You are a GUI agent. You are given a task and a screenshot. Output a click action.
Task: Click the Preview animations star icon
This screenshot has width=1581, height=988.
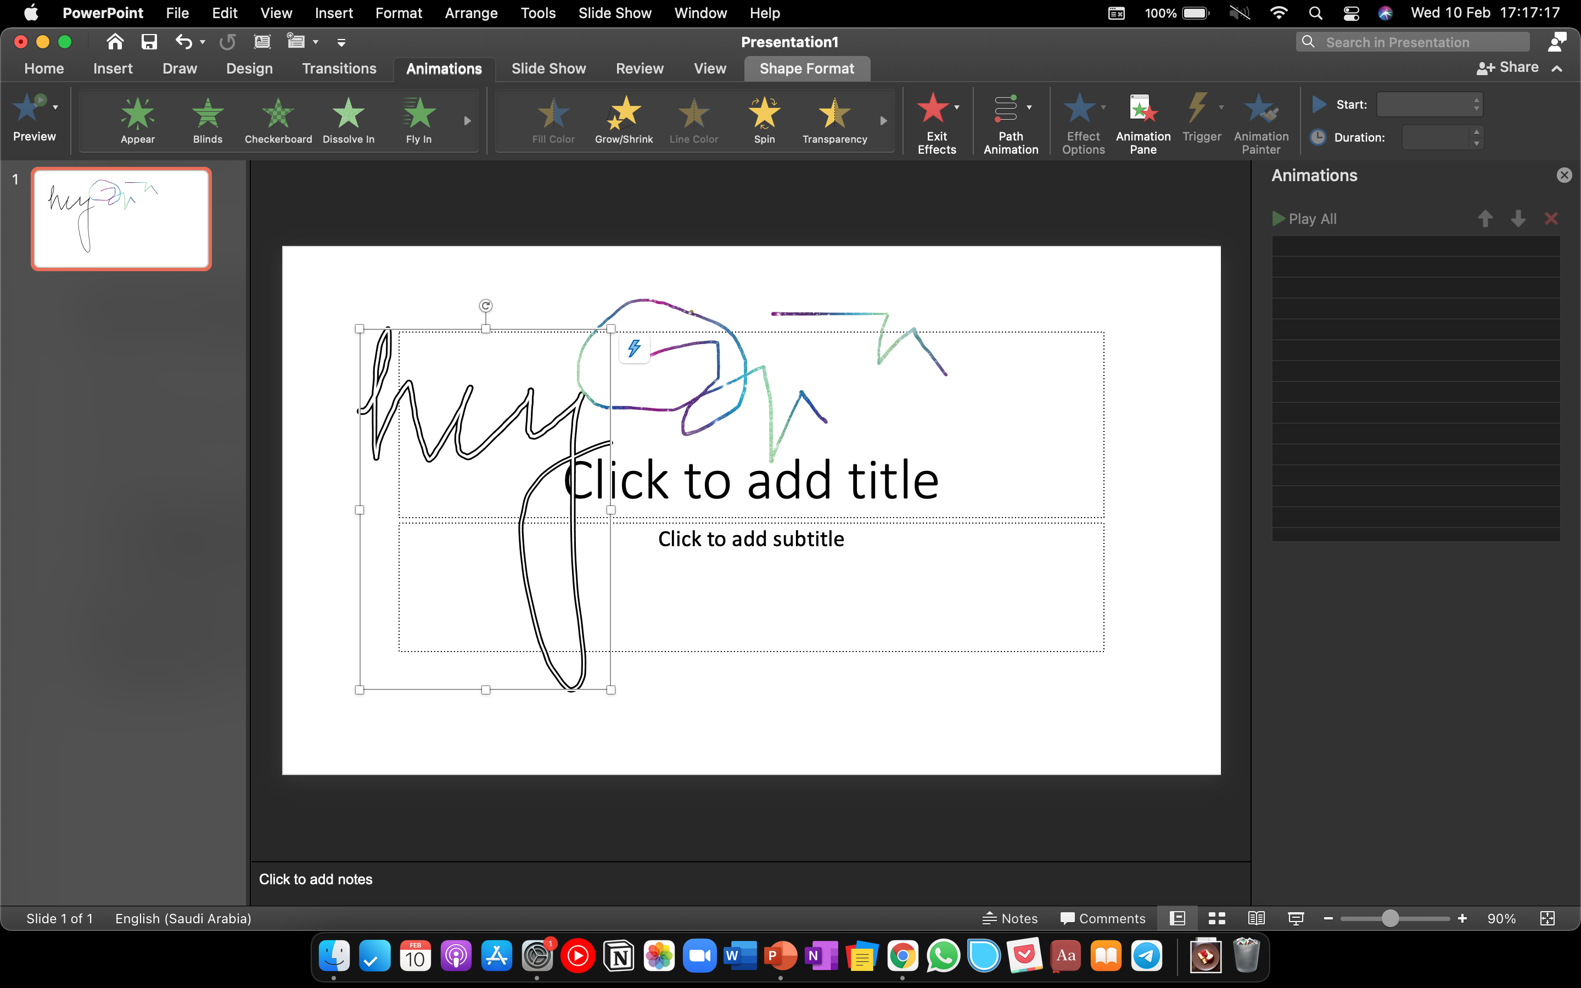[x=31, y=108]
